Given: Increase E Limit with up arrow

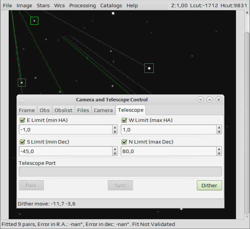Looking at the screenshot, I should [115, 127].
